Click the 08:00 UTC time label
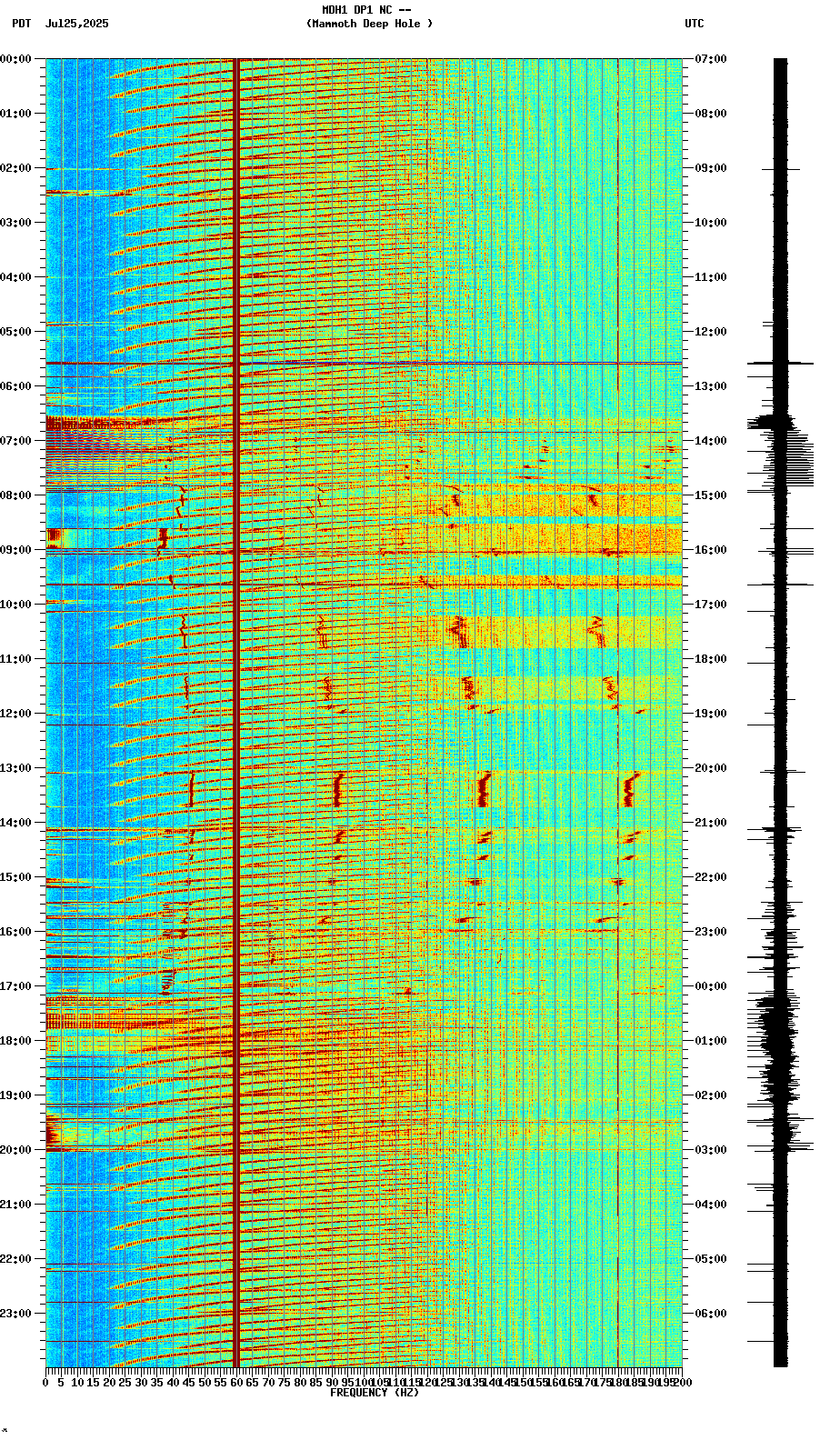This screenshot has height=1440, width=820. (711, 114)
